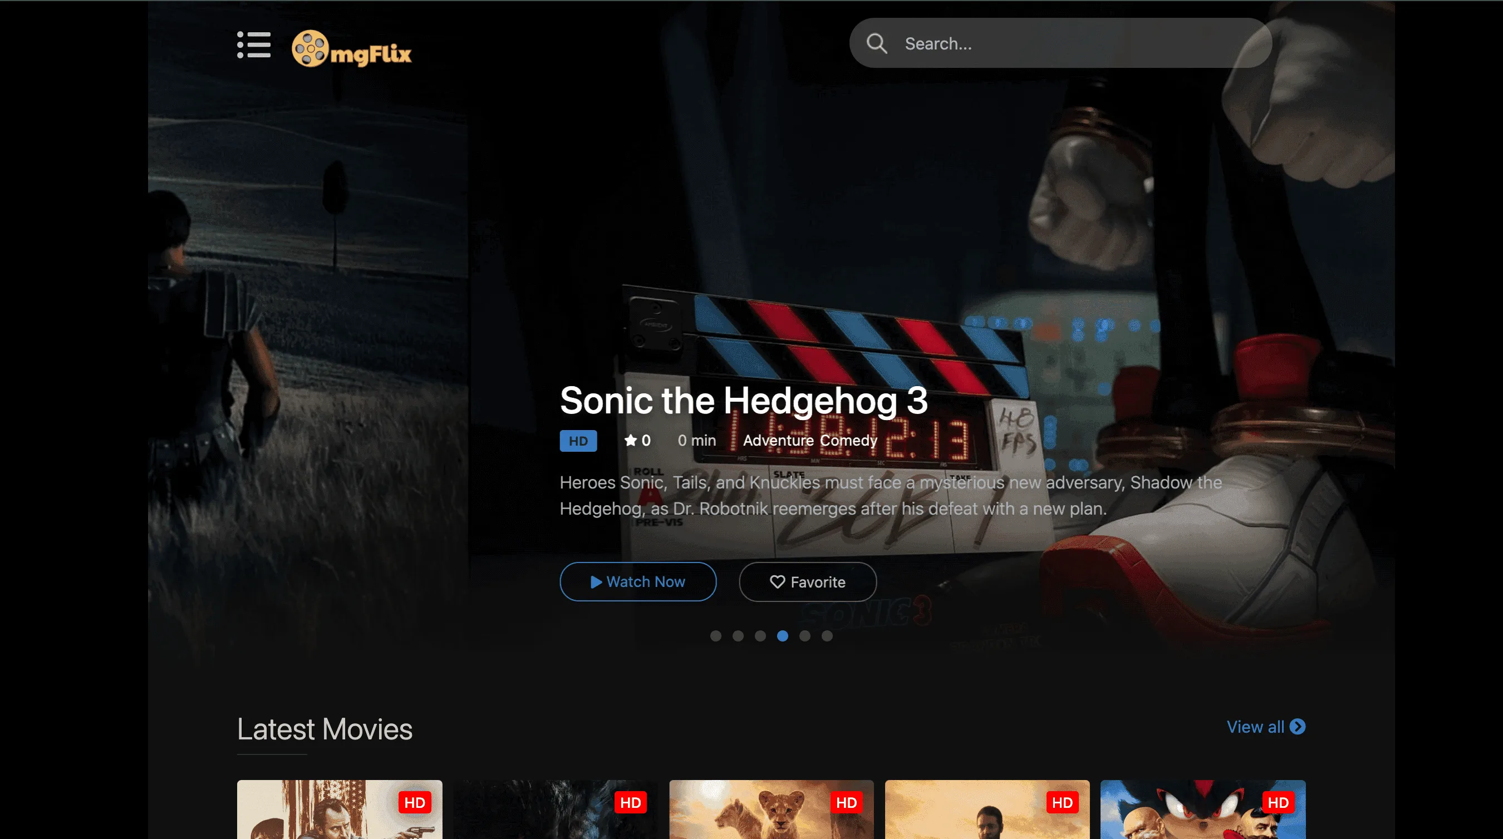The width and height of the screenshot is (1503, 839).
Task: Open the hamburger navigation menu
Action: point(255,46)
